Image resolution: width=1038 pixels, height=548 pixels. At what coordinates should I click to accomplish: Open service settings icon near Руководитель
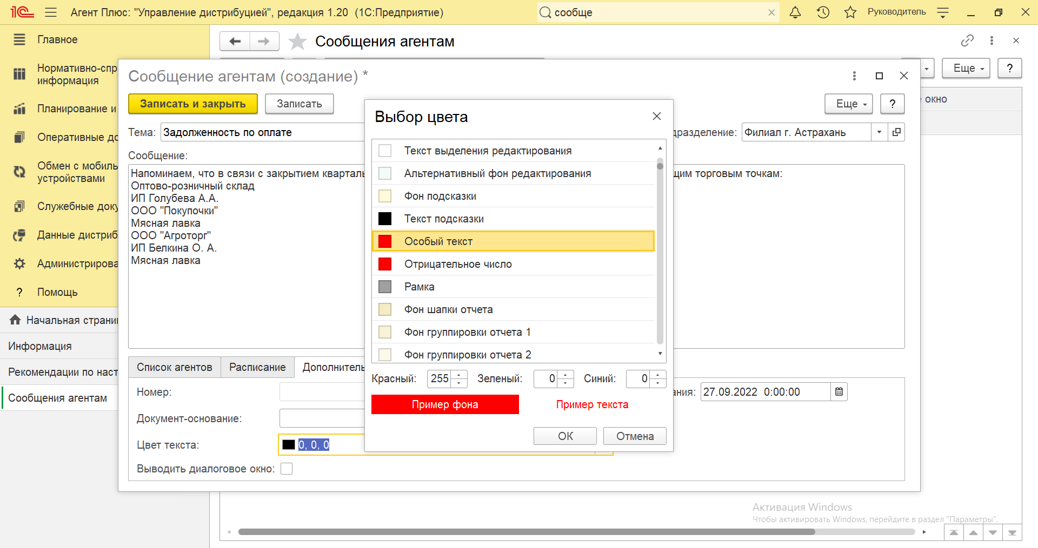pyautogui.click(x=943, y=12)
